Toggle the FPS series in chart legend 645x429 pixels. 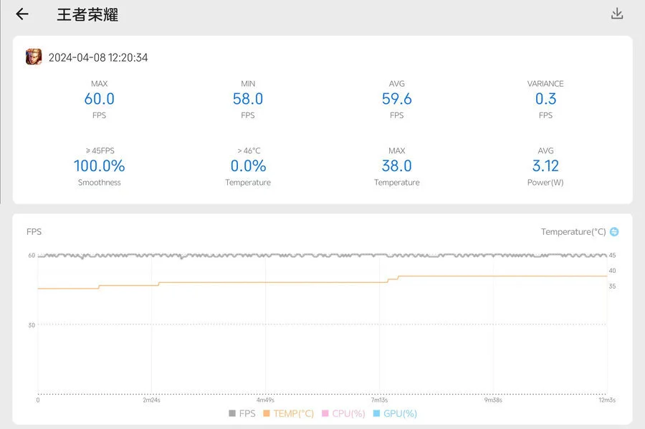[242, 413]
